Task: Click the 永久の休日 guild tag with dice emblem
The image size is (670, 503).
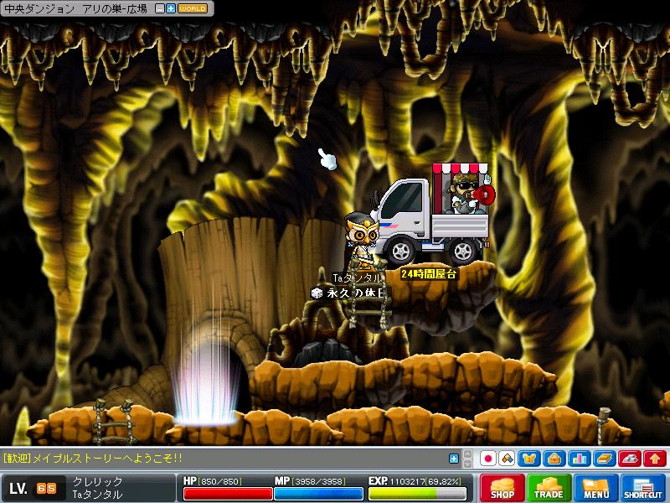Action: click(x=348, y=293)
